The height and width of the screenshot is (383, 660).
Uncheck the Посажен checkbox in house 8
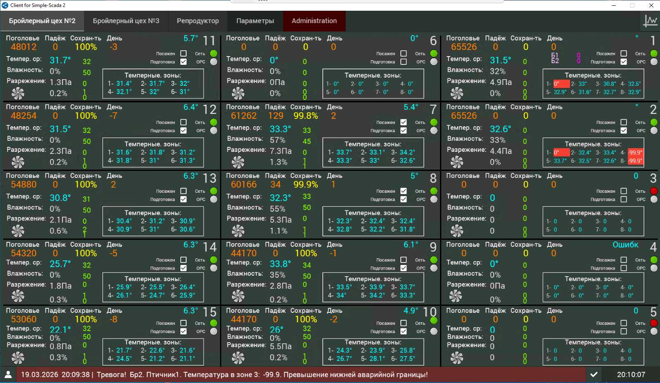click(x=404, y=191)
